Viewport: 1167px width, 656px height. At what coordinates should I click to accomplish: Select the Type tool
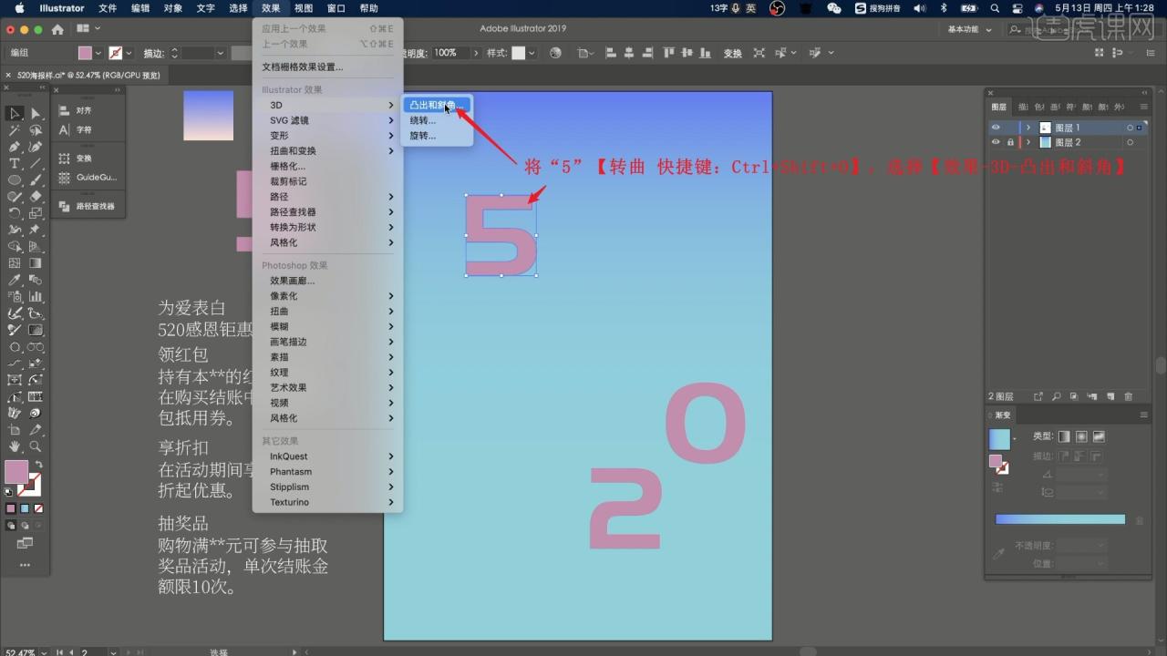click(x=15, y=163)
